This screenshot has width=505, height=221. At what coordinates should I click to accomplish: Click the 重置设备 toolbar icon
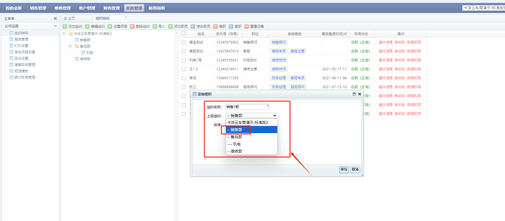coord(247,27)
